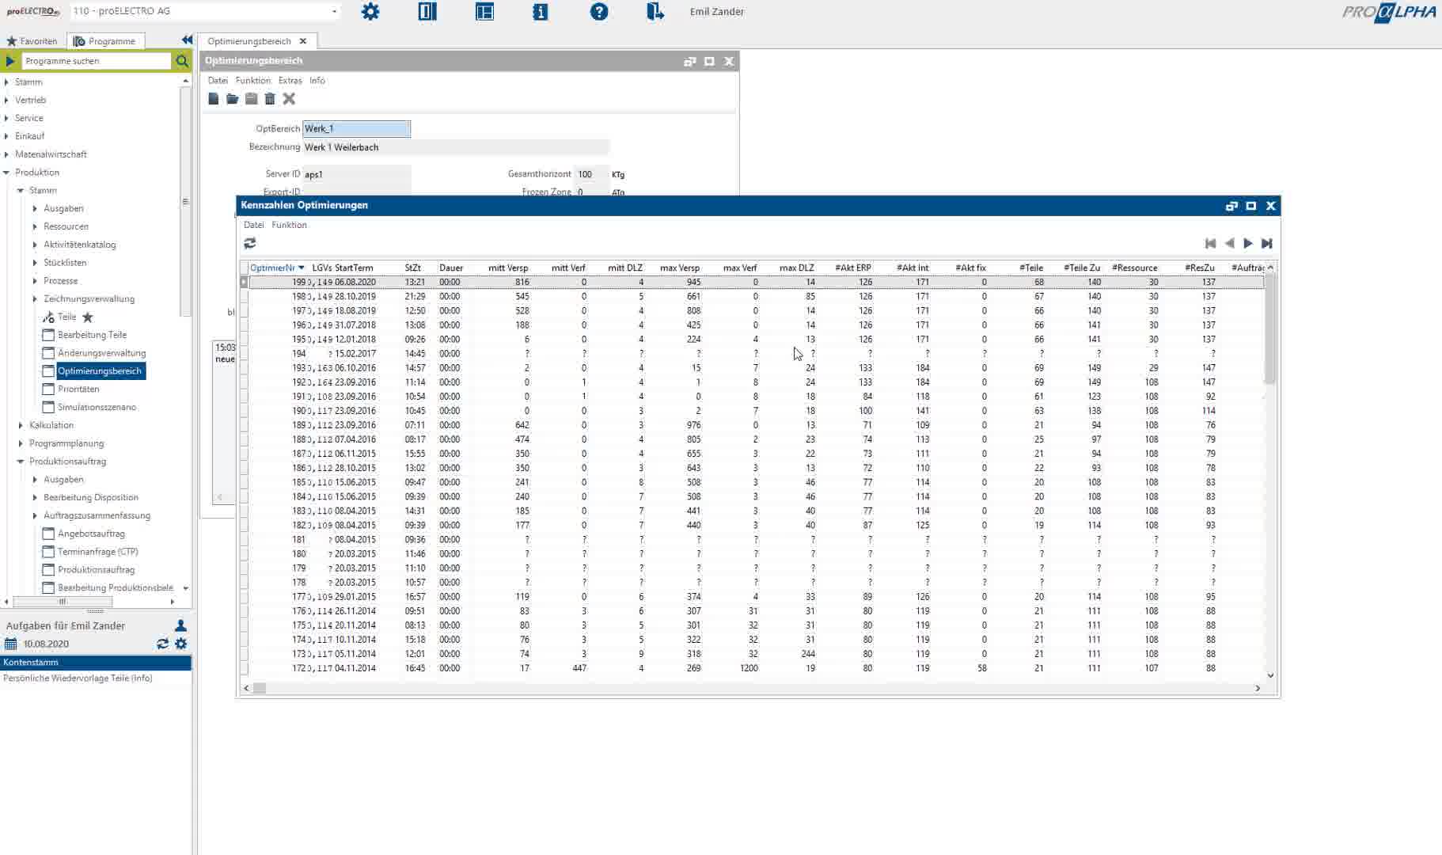Viewport: 1442px width, 855px height.
Task: Click the logout door icon
Action: [655, 12]
